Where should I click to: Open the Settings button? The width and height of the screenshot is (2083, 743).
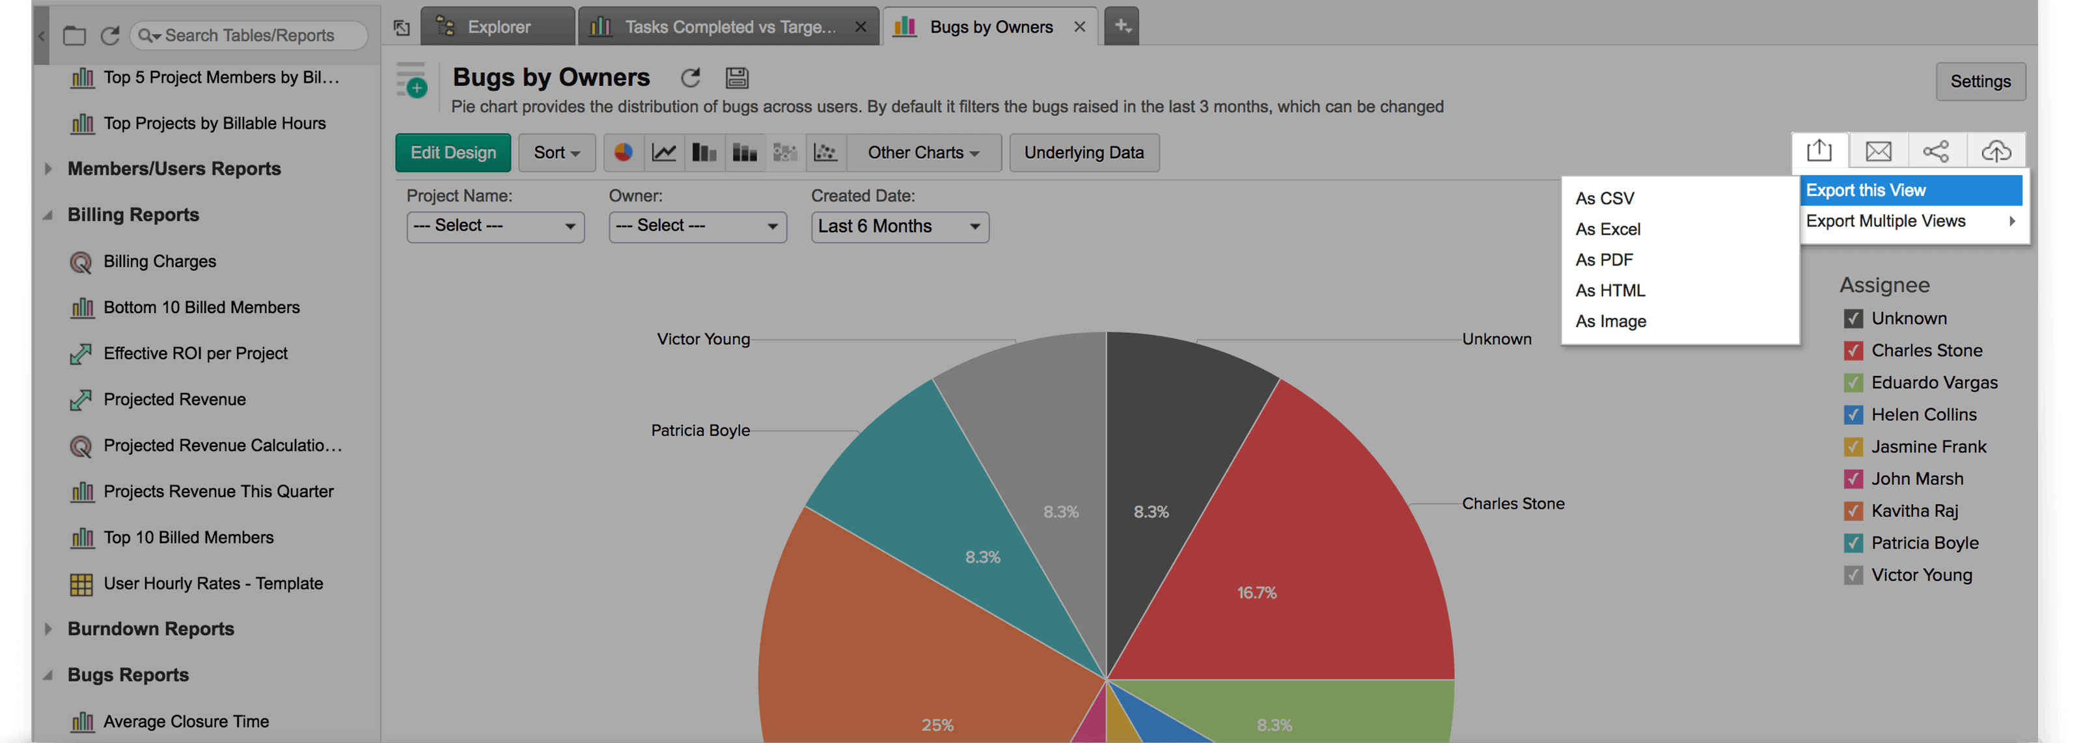pos(1980,82)
